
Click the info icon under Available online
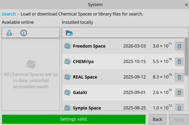[x=24, y=33]
